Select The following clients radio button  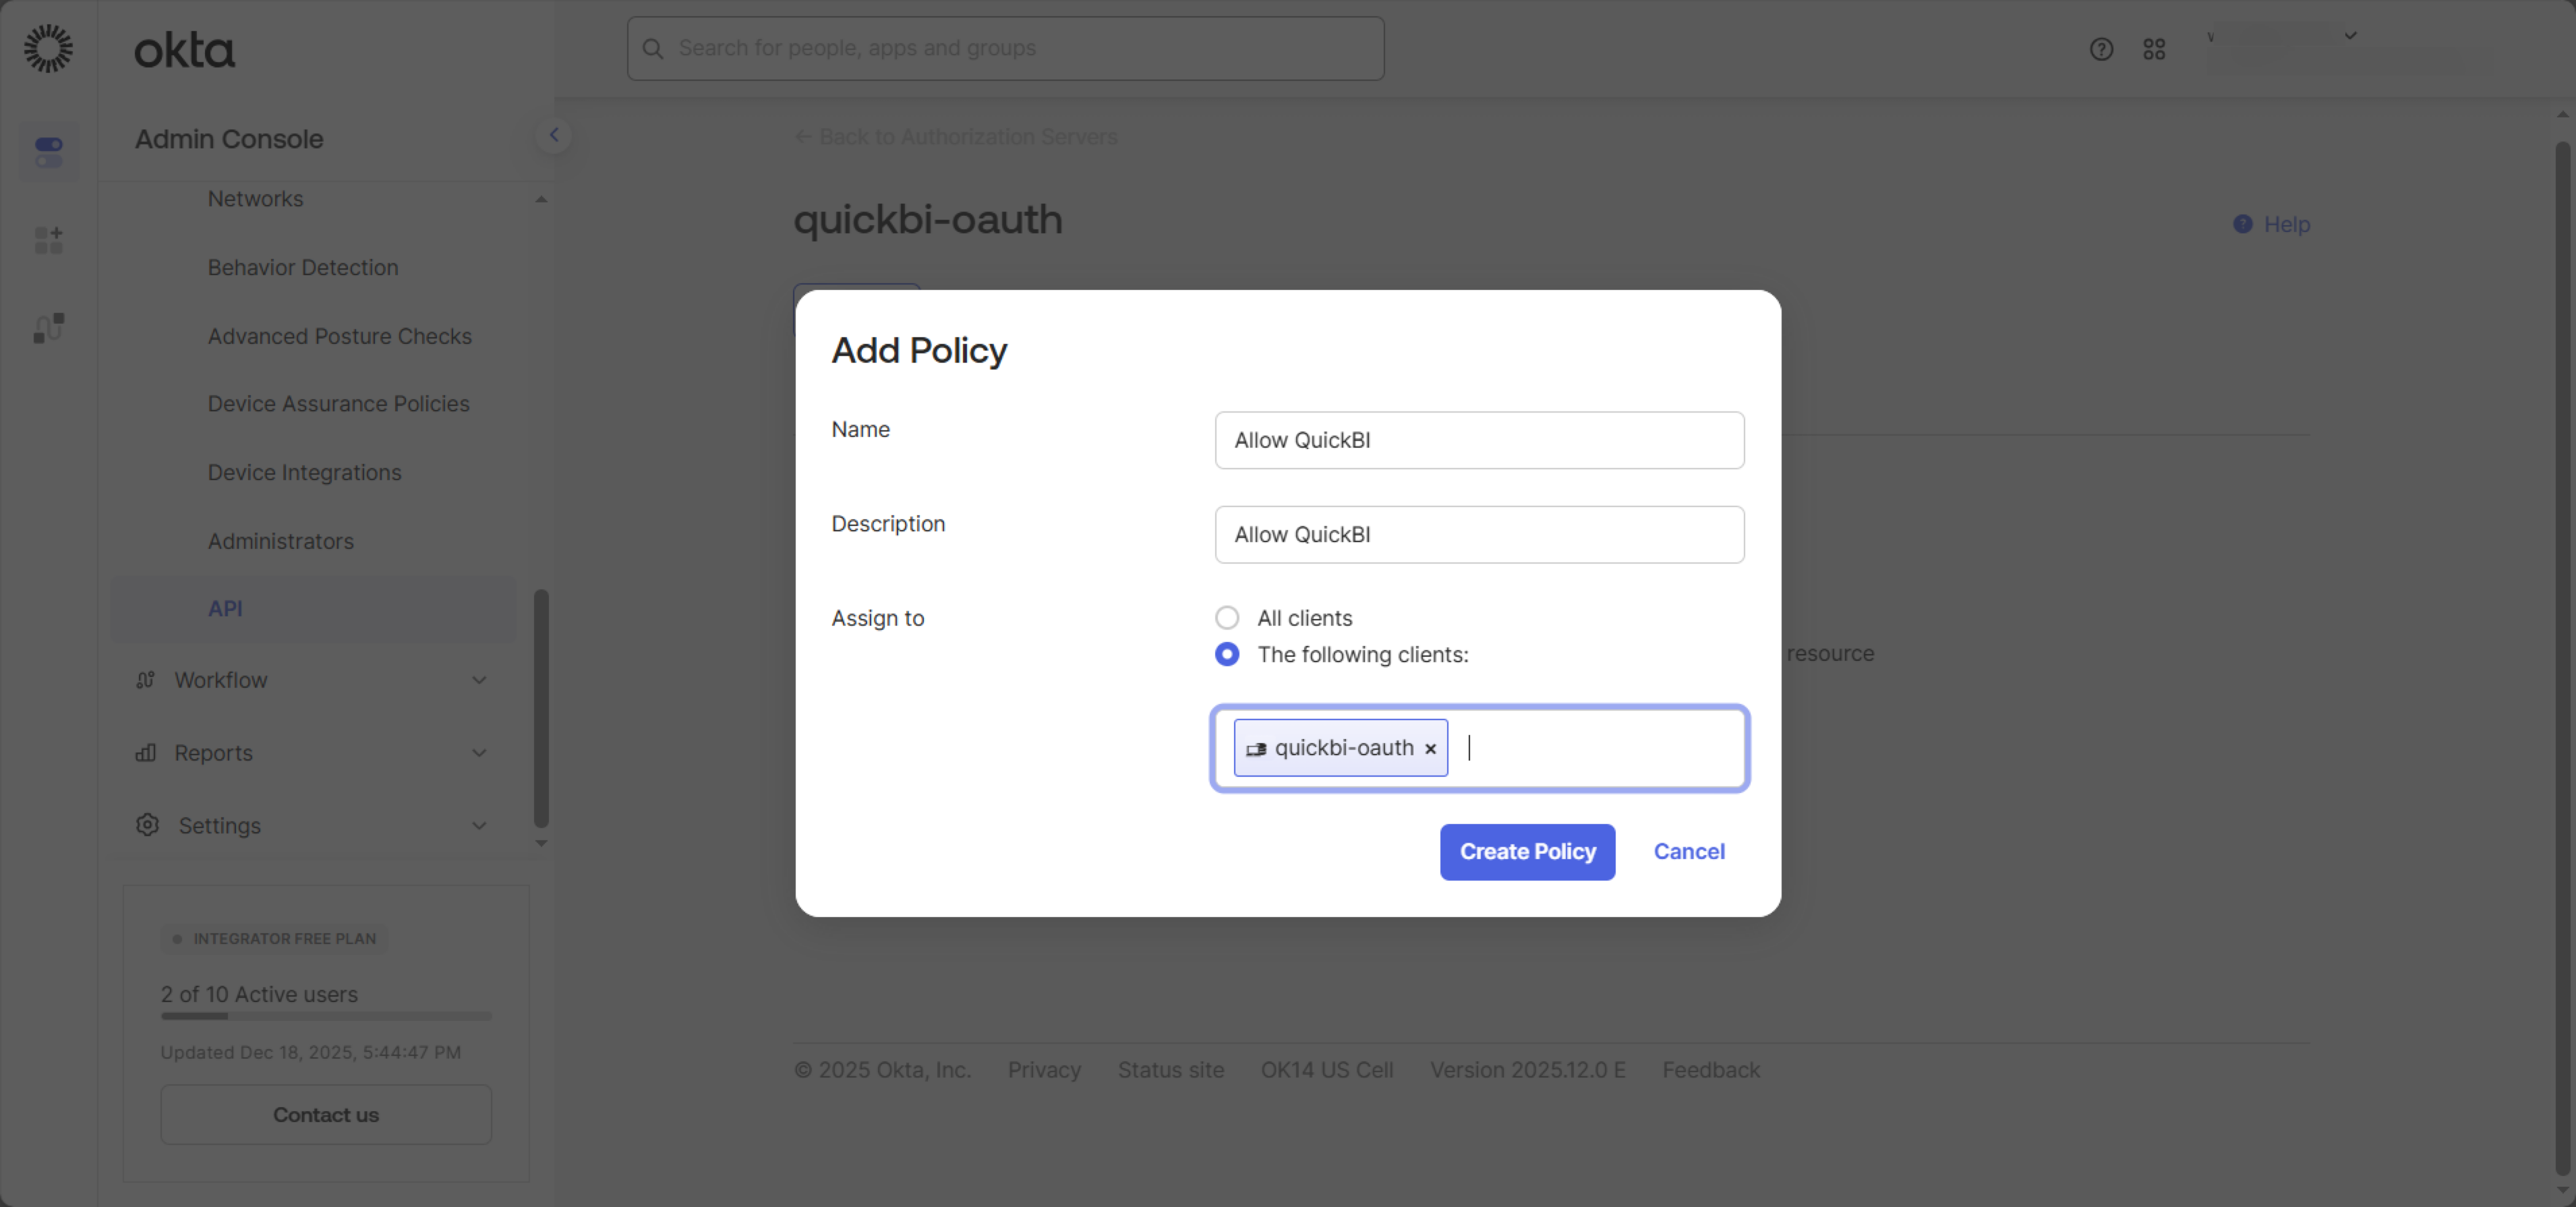1227,655
